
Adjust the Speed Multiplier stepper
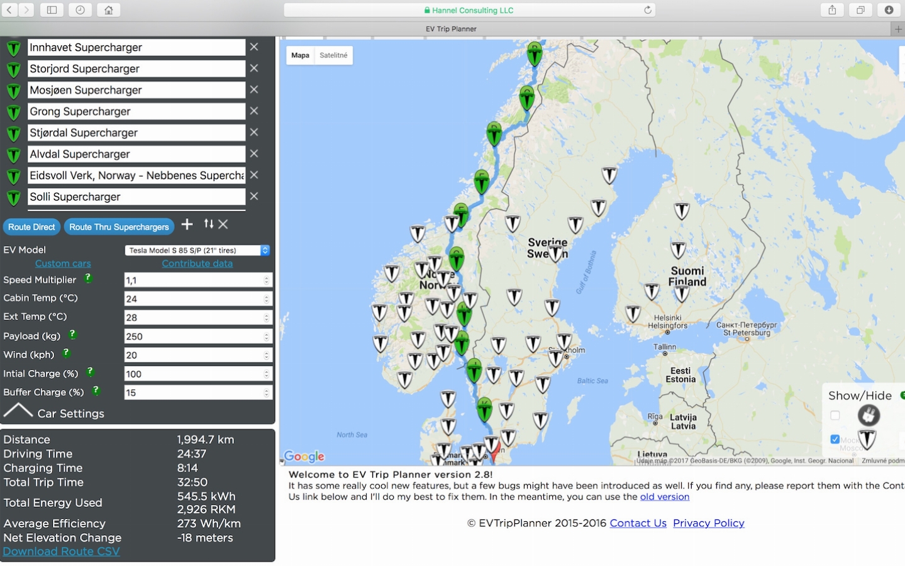267,280
